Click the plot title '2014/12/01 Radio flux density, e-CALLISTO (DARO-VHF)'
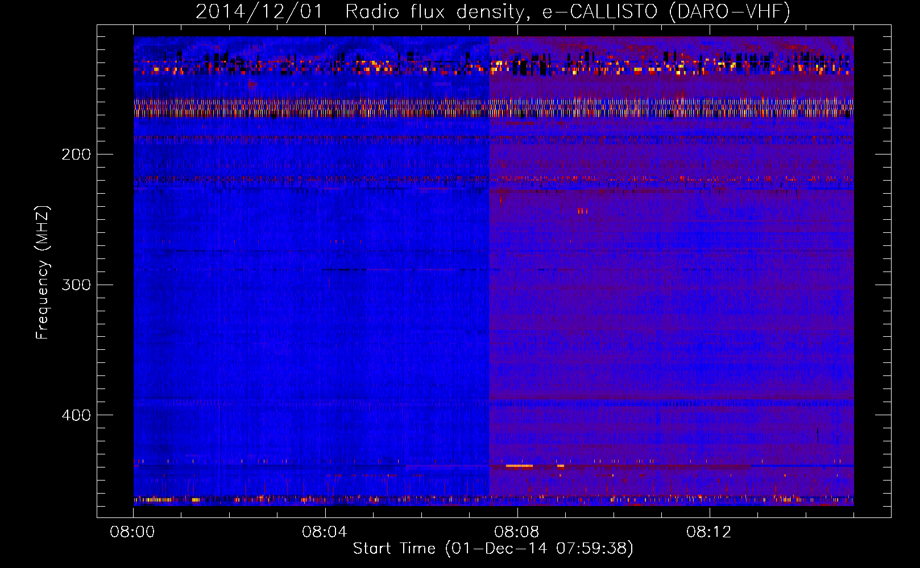Image resolution: width=920 pixels, height=568 pixels. [x=493, y=12]
